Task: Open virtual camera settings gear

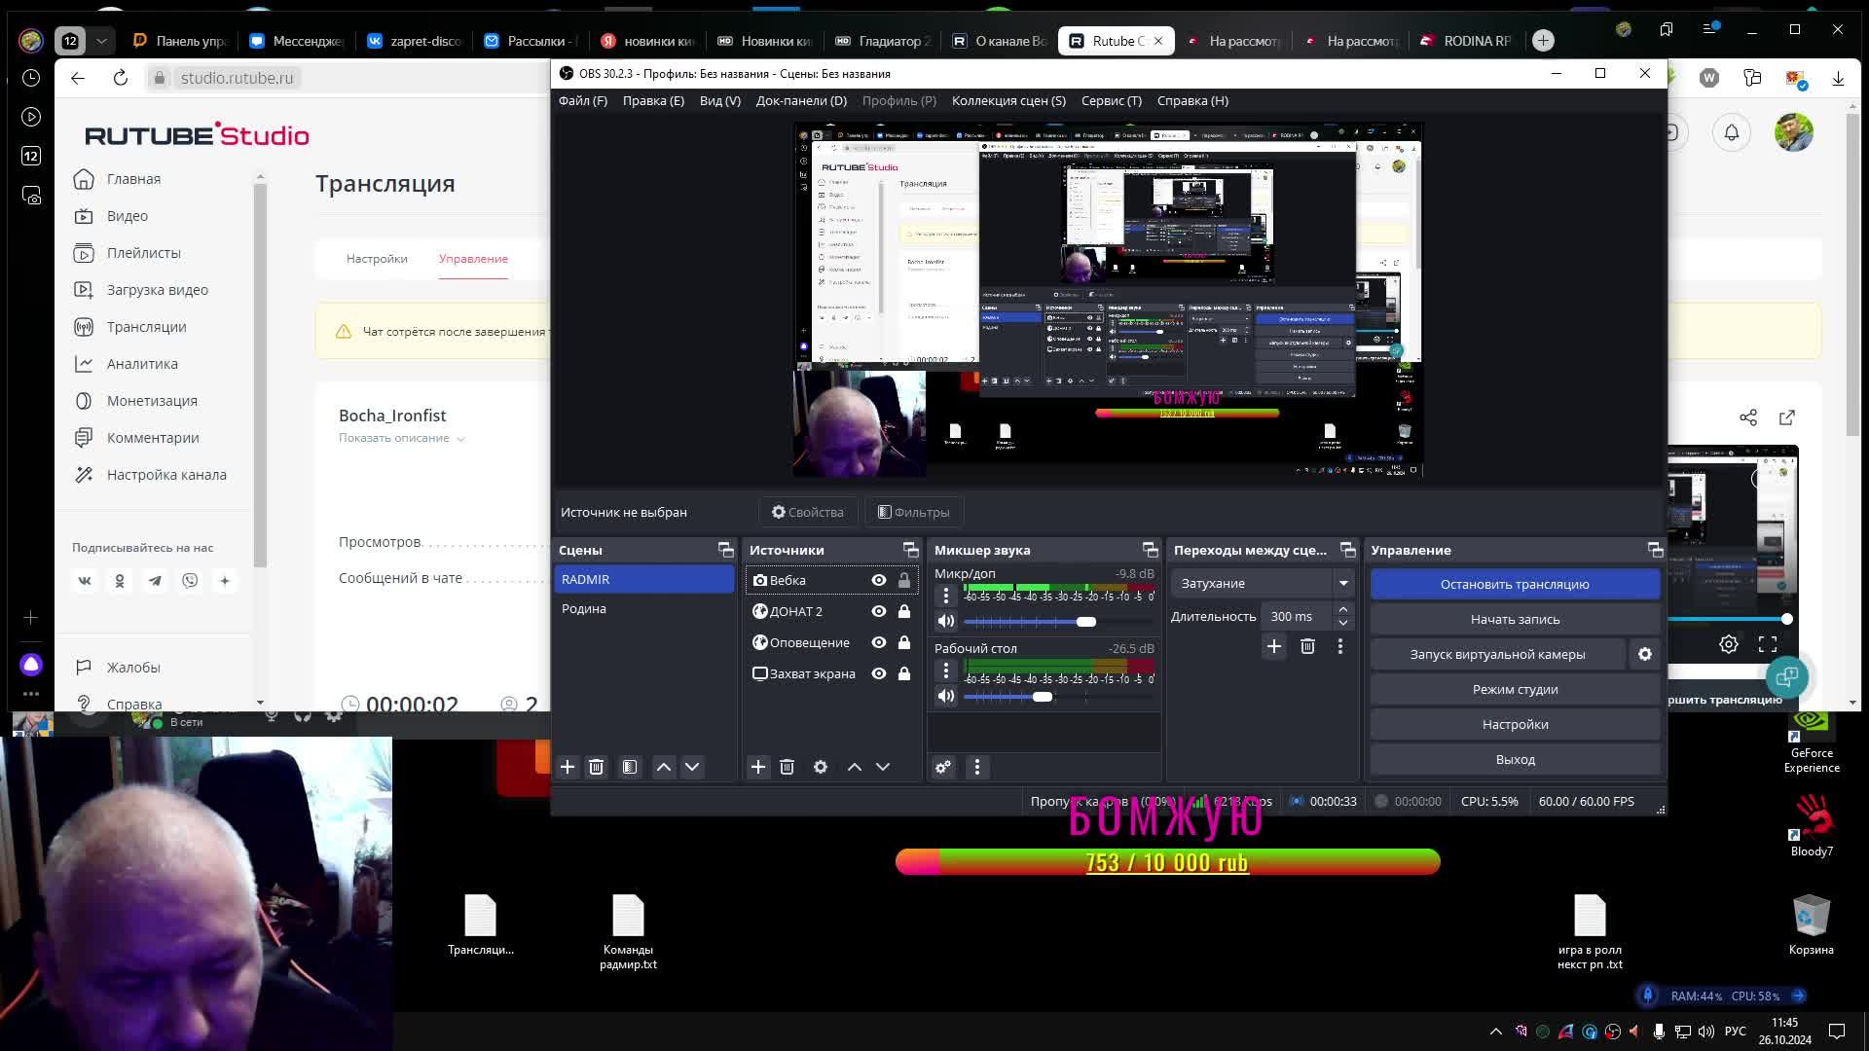Action: point(1645,654)
